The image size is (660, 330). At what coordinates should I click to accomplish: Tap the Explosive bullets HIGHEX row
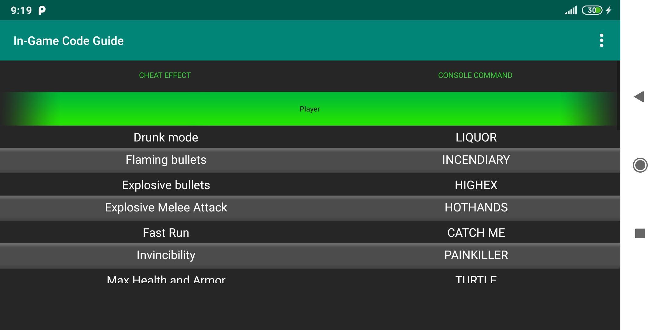coord(310,184)
